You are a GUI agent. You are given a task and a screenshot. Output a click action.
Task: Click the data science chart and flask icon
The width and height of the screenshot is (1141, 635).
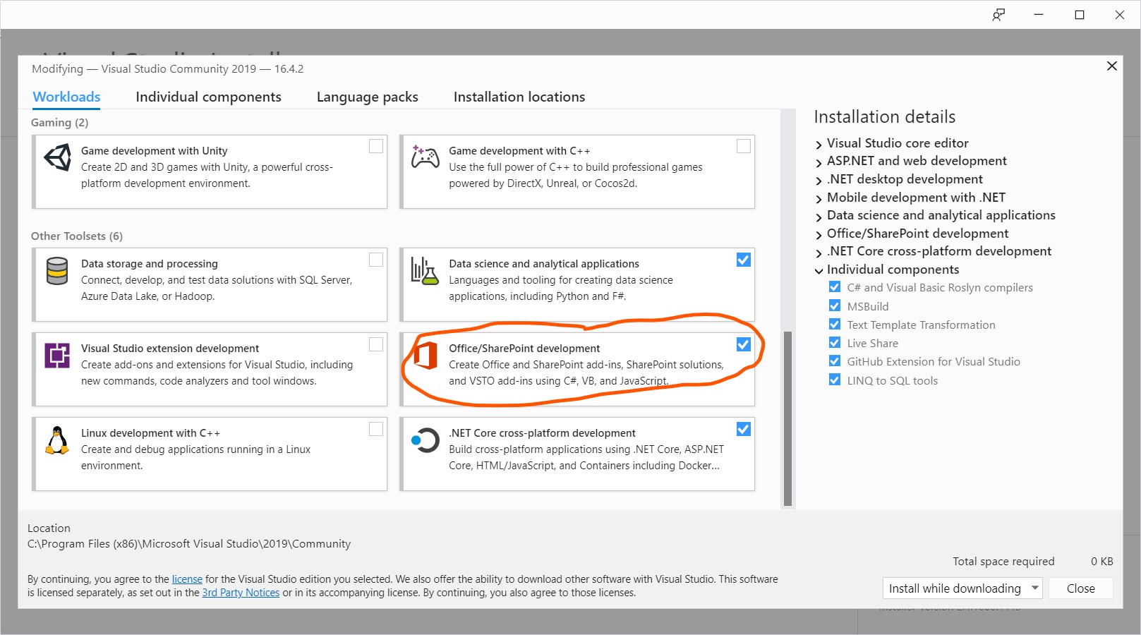click(x=425, y=271)
